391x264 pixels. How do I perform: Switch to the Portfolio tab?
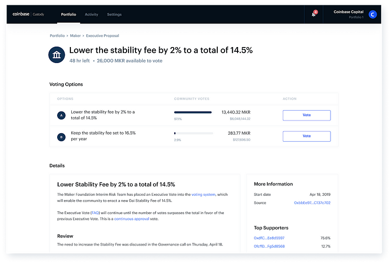tap(68, 15)
